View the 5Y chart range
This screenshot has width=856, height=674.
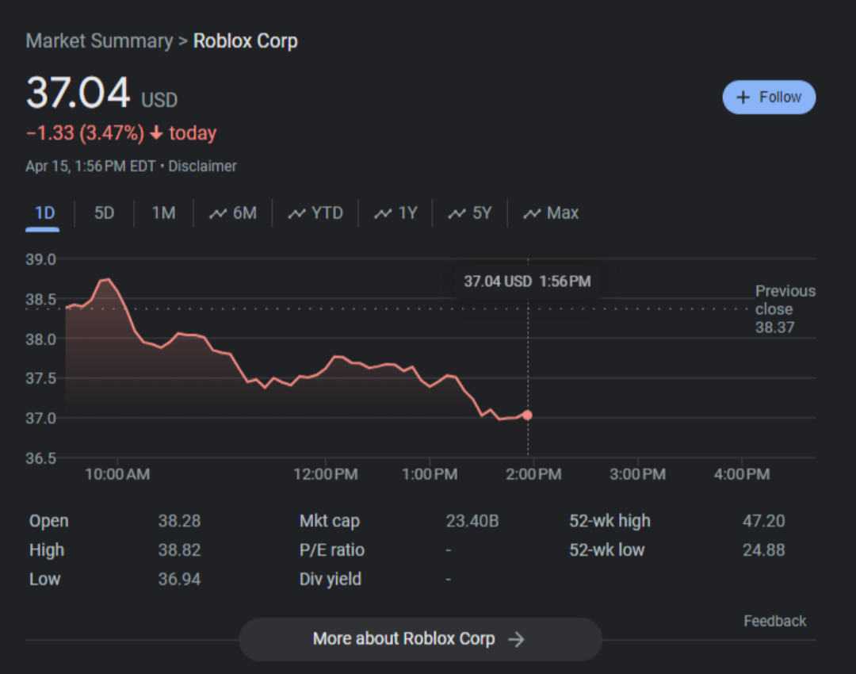point(469,213)
